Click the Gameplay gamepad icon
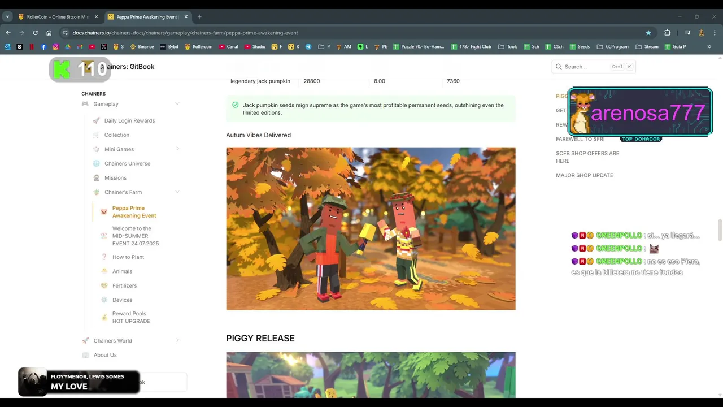The height and width of the screenshot is (407, 723). click(x=85, y=104)
